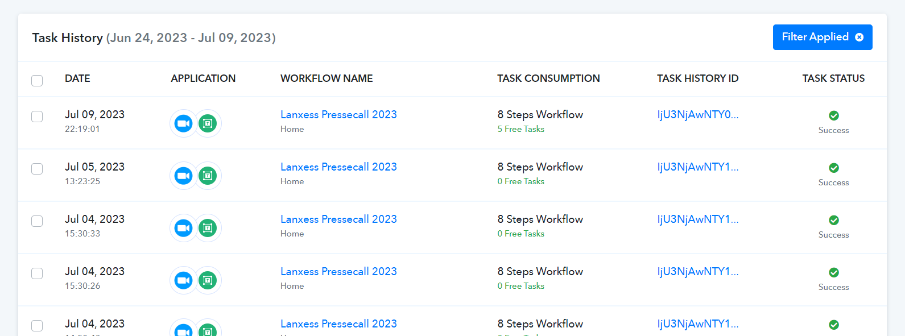
Task: Tick the select-all checkbox in the table header
Action: [x=37, y=80]
